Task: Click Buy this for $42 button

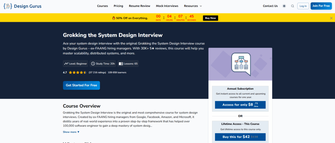Action: [240, 137]
